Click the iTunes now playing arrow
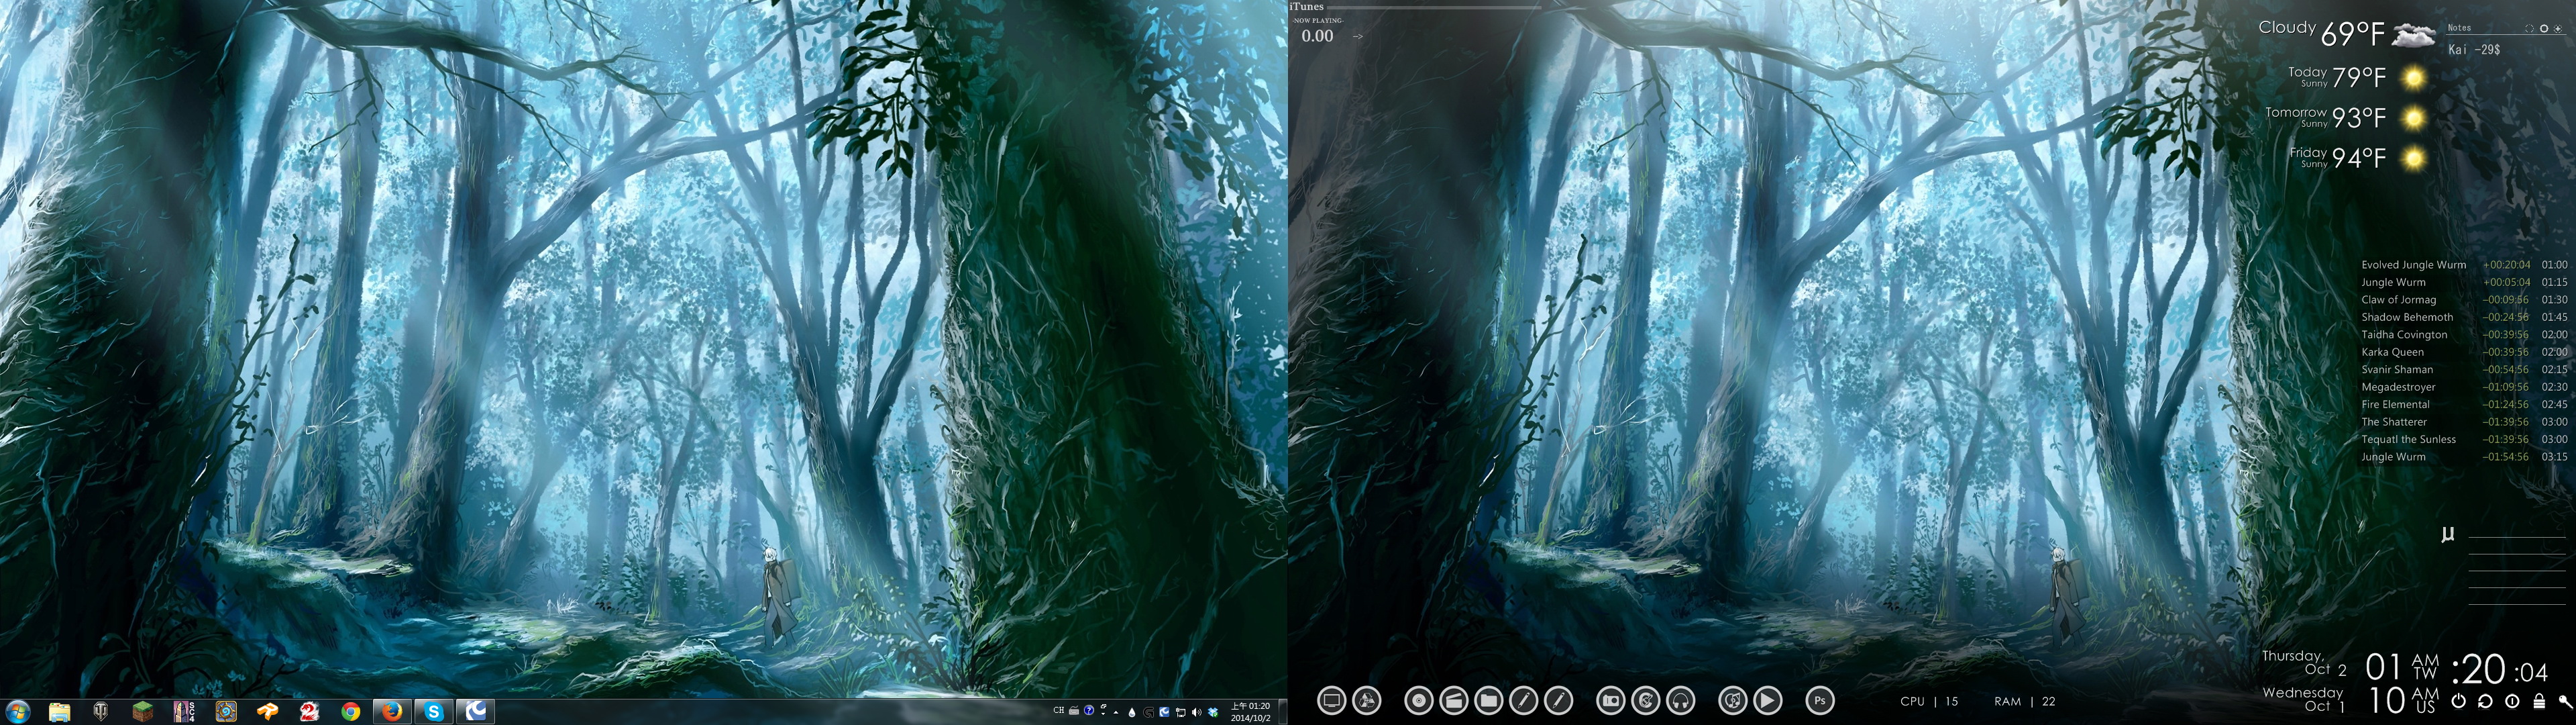This screenshot has width=2576, height=725. (1357, 36)
